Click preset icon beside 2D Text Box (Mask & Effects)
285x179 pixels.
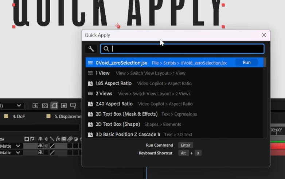coord(90,114)
